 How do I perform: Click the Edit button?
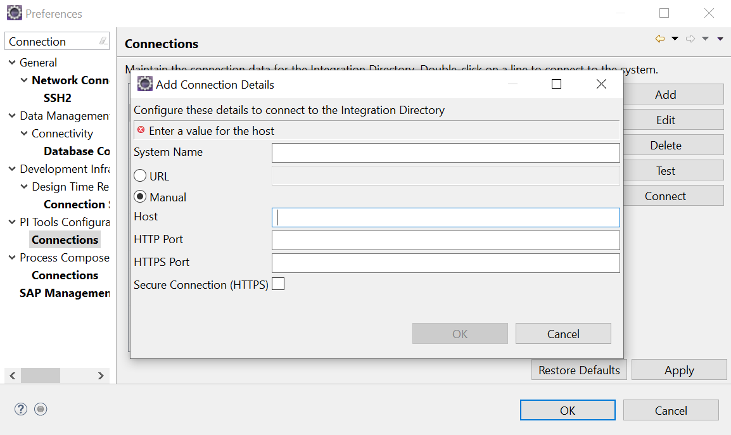[x=673, y=120]
